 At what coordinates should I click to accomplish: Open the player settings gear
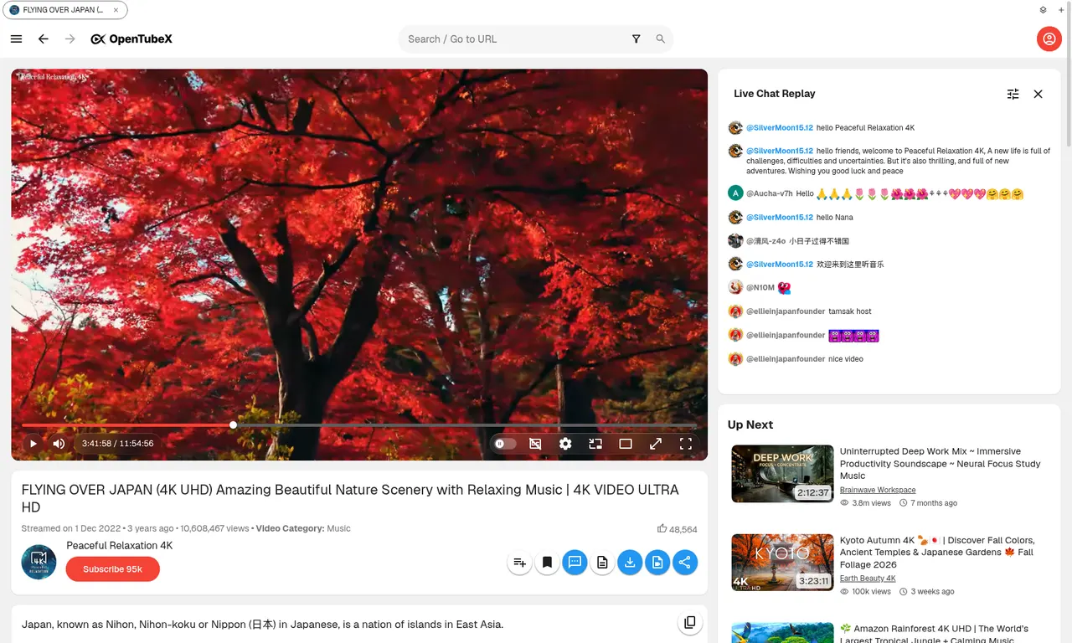point(565,444)
